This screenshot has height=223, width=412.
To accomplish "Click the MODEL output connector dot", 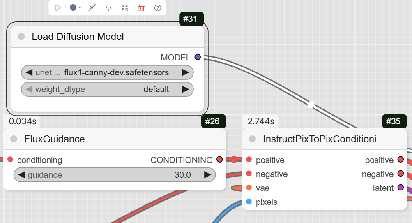I will [x=198, y=57].
